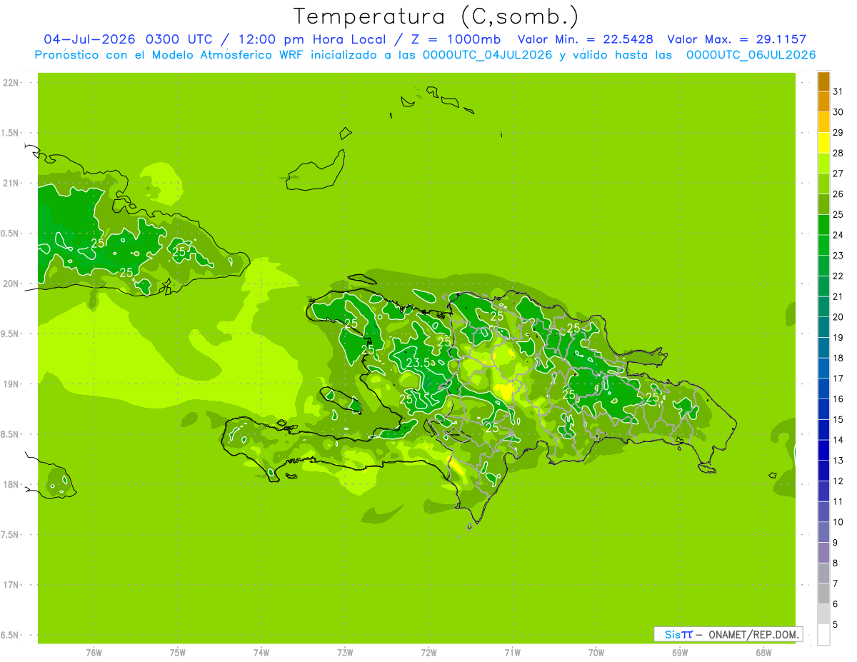
Task: Select the legend scale number 23
Action: coord(838,256)
